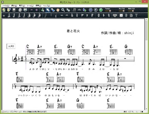Open the ファイル(F) menu
Screen dimensions: 149x114
pos(6,6)
